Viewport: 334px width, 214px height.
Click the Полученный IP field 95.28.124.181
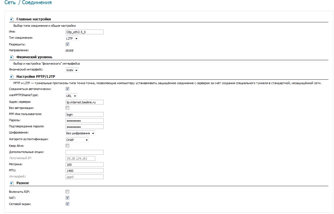click(x=80, y=158)
